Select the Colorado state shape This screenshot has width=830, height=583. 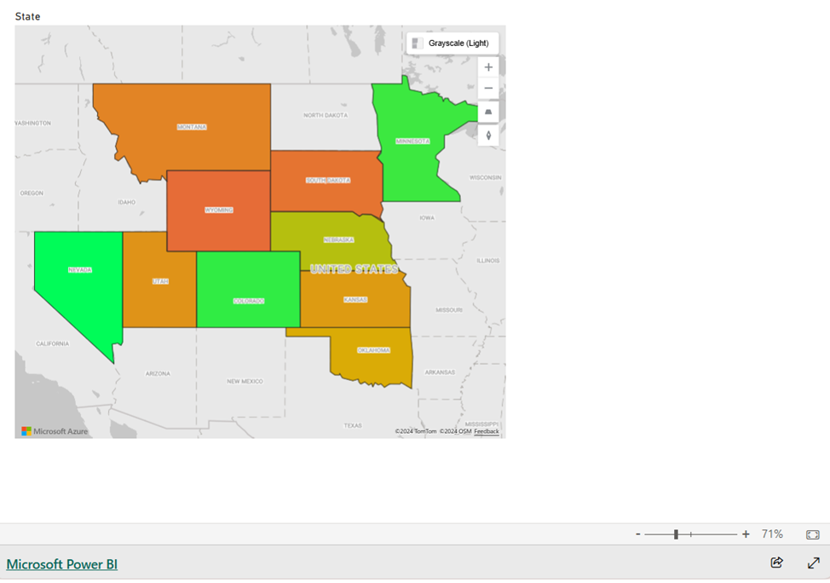[x=249, y=301]
